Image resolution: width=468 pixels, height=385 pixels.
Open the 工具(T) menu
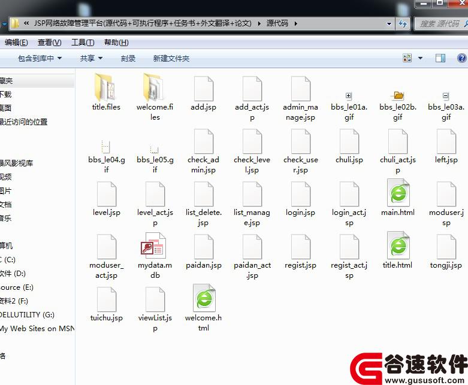83,43
